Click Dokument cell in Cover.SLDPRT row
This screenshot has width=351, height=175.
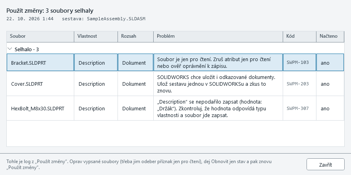pos(135,84)
